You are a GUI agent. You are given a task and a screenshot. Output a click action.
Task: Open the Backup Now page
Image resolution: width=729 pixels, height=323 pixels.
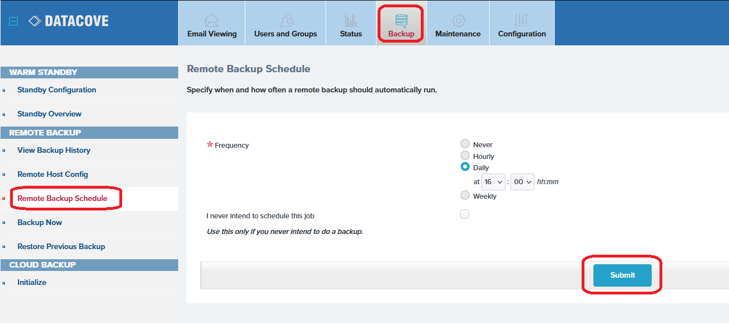[x=40, y=223]
